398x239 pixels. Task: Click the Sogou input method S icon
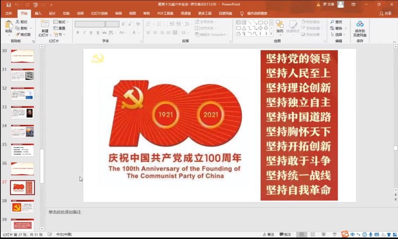point(345,234)
